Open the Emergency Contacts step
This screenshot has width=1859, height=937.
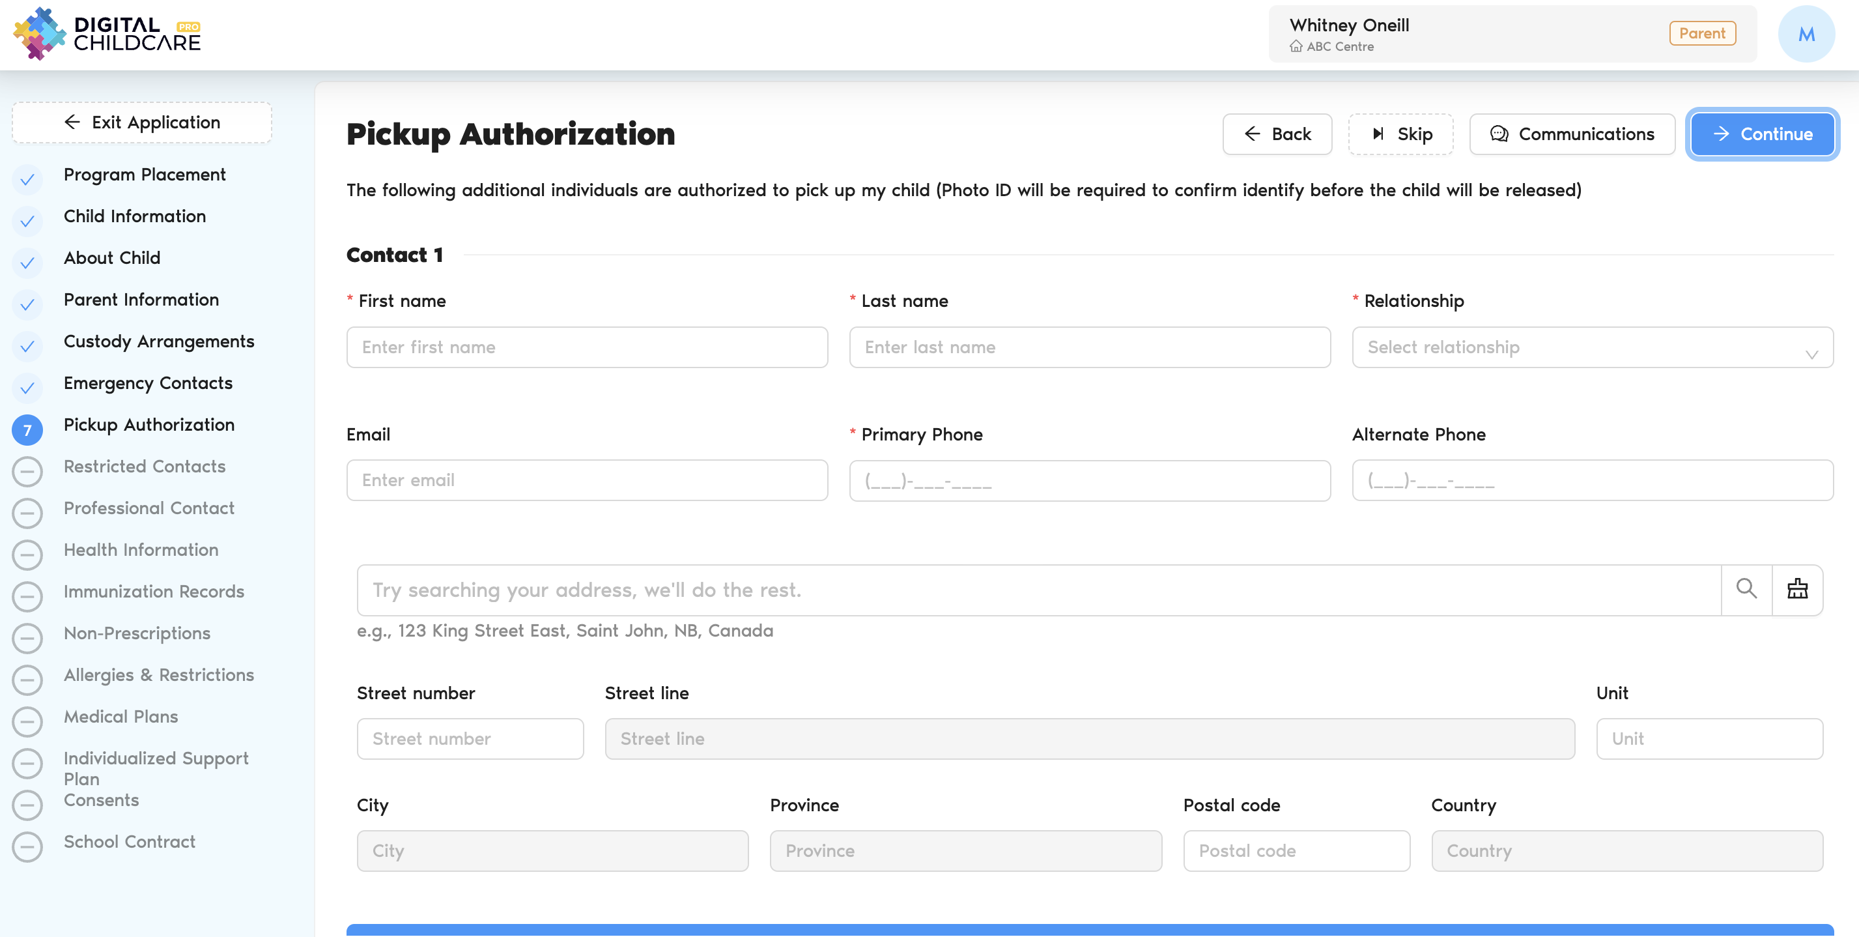[148, 382]
